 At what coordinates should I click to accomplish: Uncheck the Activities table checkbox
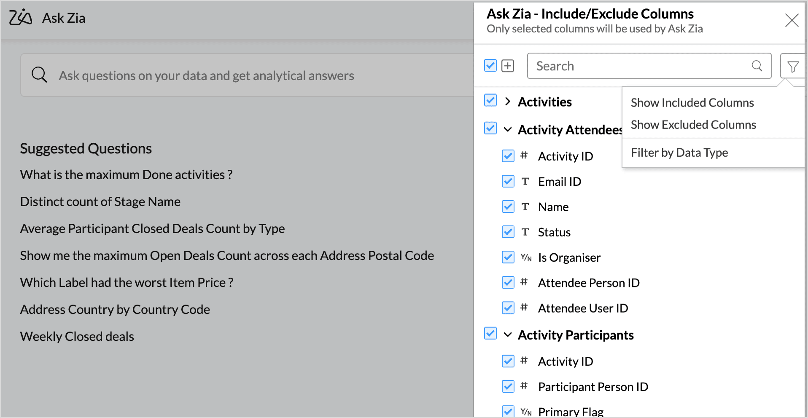click(490, 100)
